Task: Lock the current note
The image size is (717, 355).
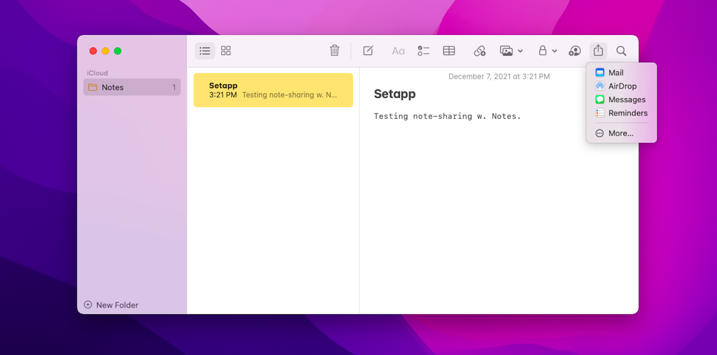Action: (x=543, y=50)
